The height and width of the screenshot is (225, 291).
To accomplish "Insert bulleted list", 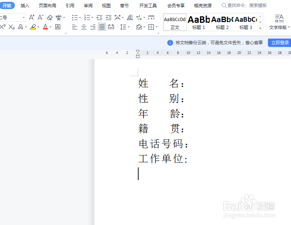I will pos(75,18).
